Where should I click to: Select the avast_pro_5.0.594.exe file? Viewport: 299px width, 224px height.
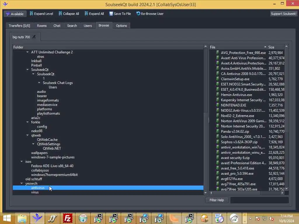pos(237,174)
